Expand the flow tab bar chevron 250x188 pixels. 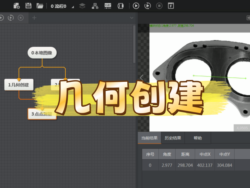(132, 18)
